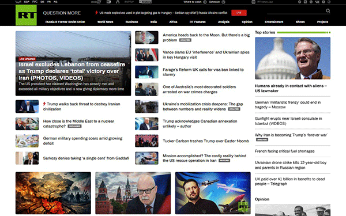Screen dimensions: 346x216
Task: Open the Opinion nav item
Action: pyautogui.click(x=247, y=22)
